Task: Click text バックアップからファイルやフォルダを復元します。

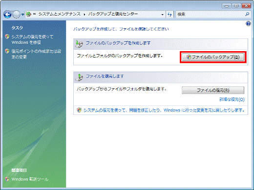Action: point(122,89)
